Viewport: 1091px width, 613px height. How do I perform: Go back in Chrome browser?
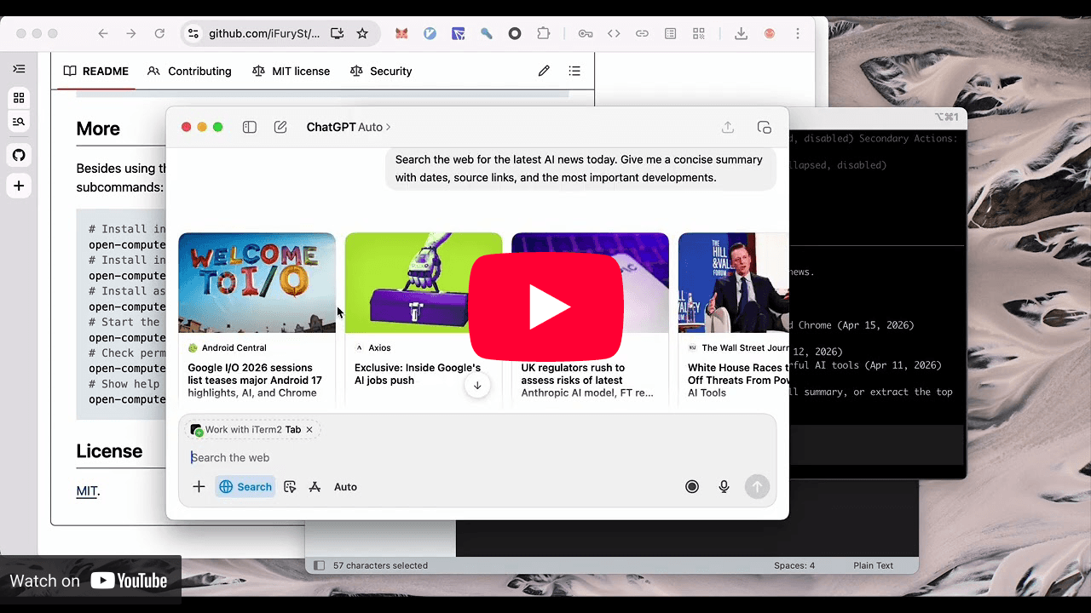pos(103,33)
